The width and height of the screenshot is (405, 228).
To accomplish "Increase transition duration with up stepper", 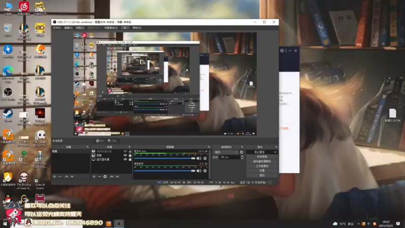I will [x=242, y=156].
